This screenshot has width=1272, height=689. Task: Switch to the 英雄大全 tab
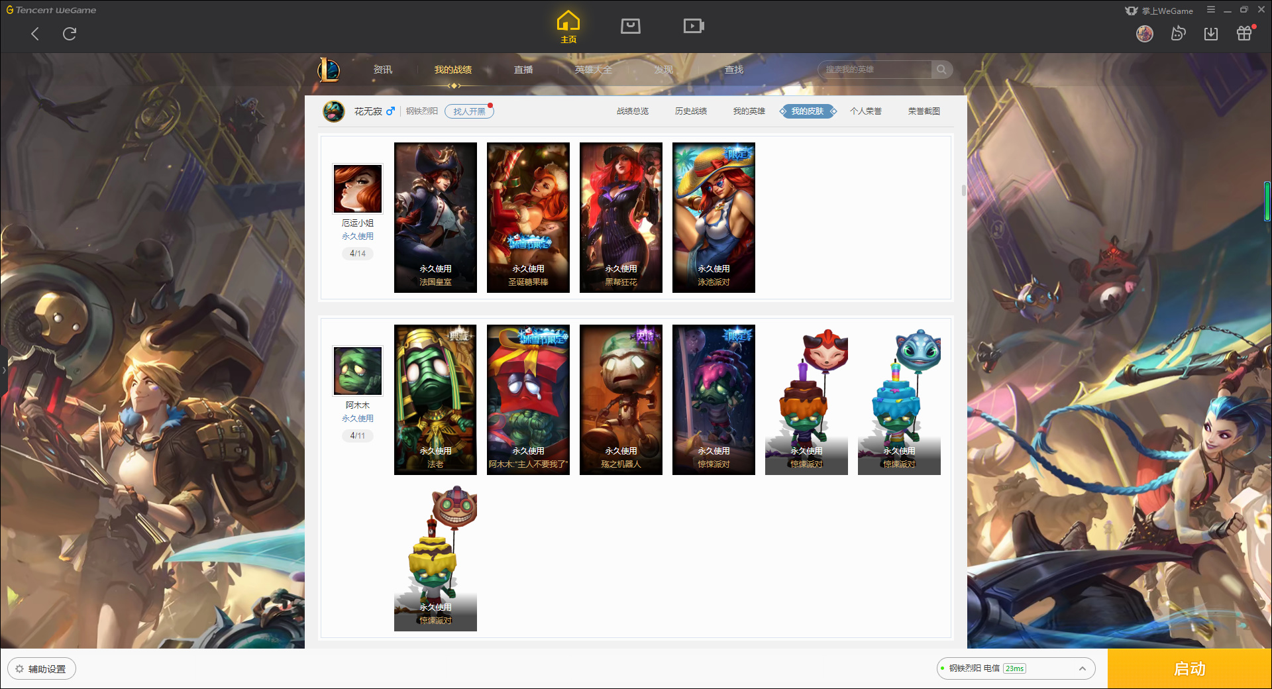coord(594,70)
